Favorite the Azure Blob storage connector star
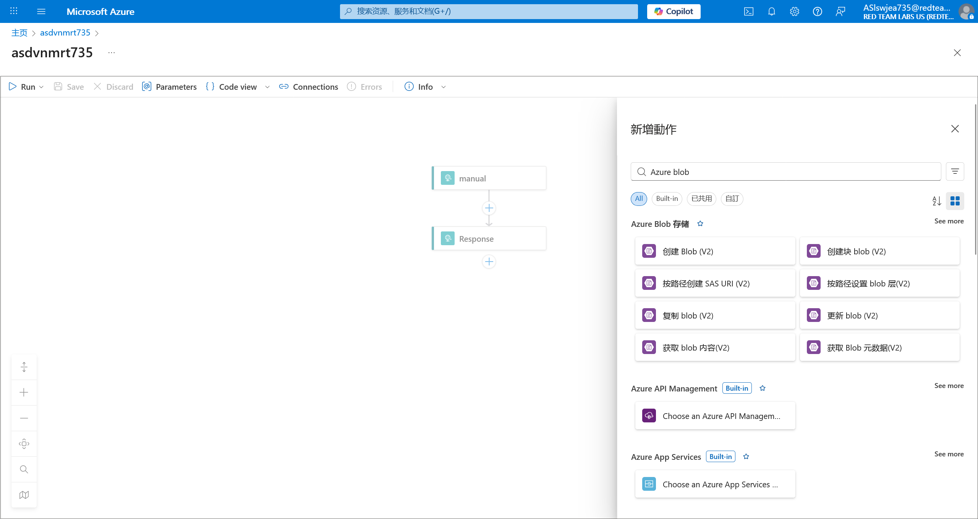 (x=700, y=224)
